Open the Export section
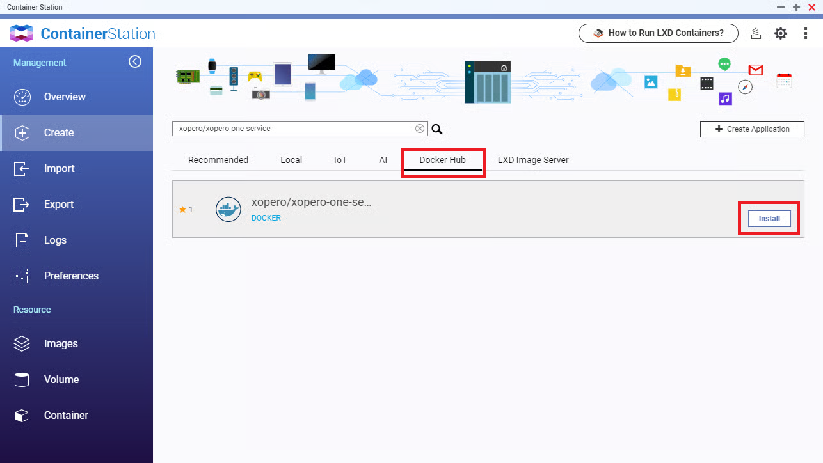The image size is (823, 463). click(x=76, y=205)
